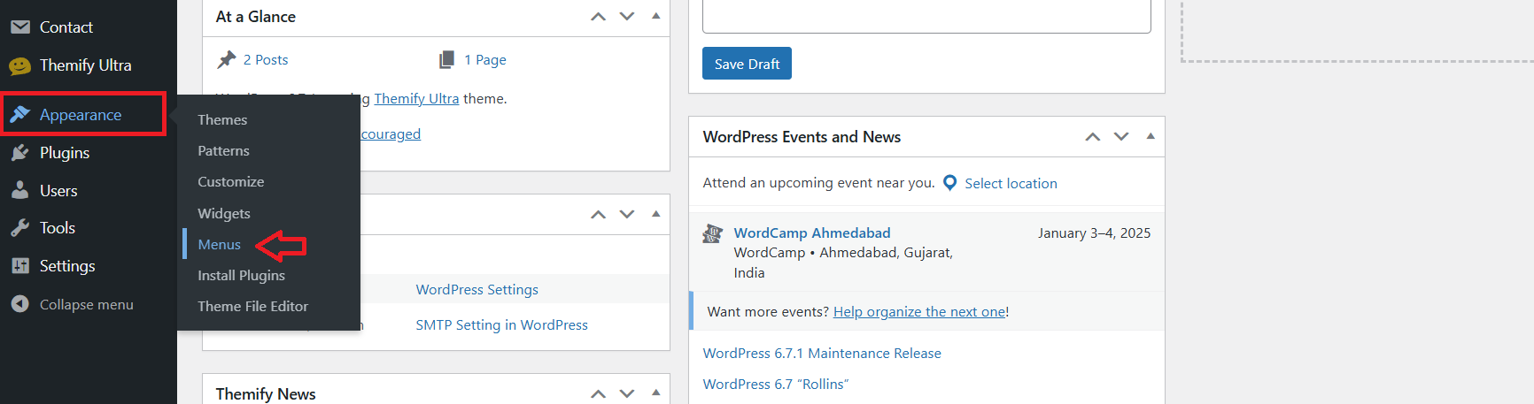The width and height of the screenshot is (1534, 404).
Task: Click the Plugins plug icon
Action: 19,153
